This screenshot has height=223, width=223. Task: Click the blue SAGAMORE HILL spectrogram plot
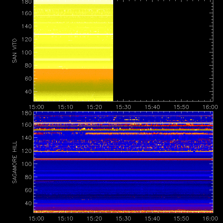tap(123, 162)
